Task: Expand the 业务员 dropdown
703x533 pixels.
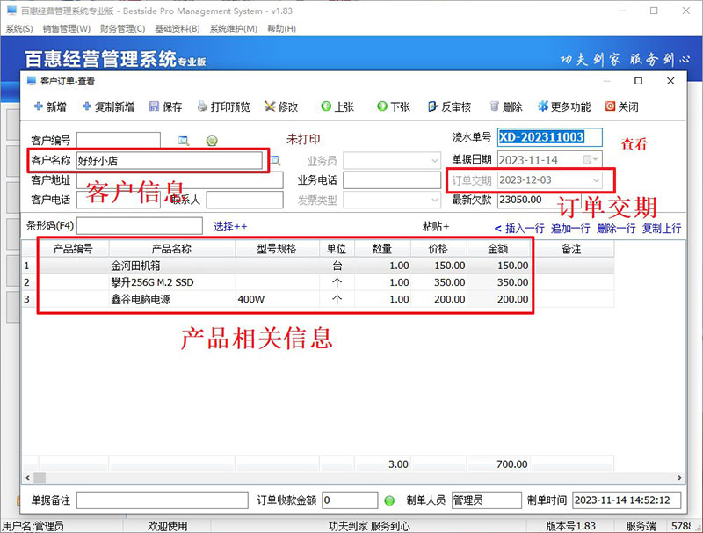Action: [x=434, y=160]
